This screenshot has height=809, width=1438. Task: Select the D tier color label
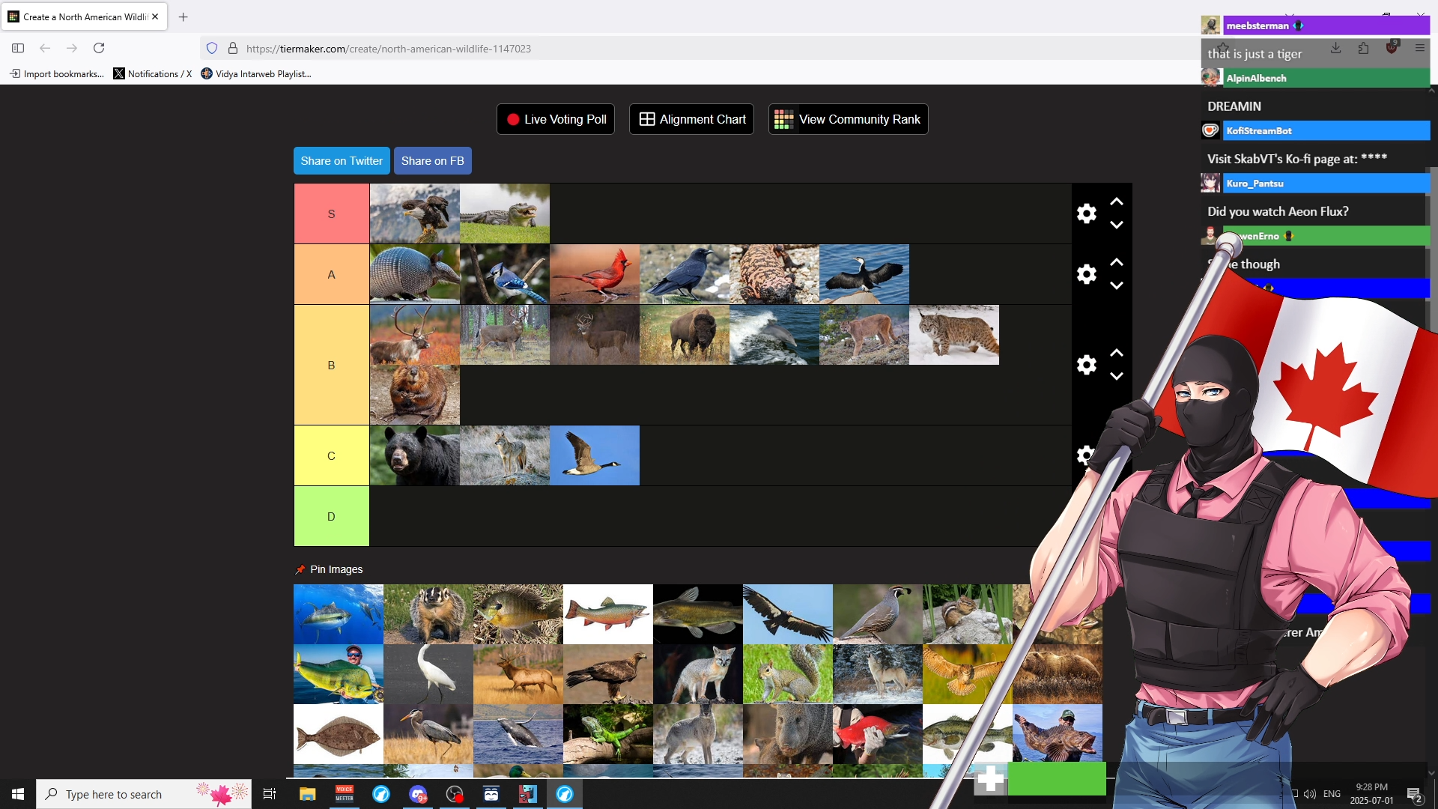tap(332, 517)
